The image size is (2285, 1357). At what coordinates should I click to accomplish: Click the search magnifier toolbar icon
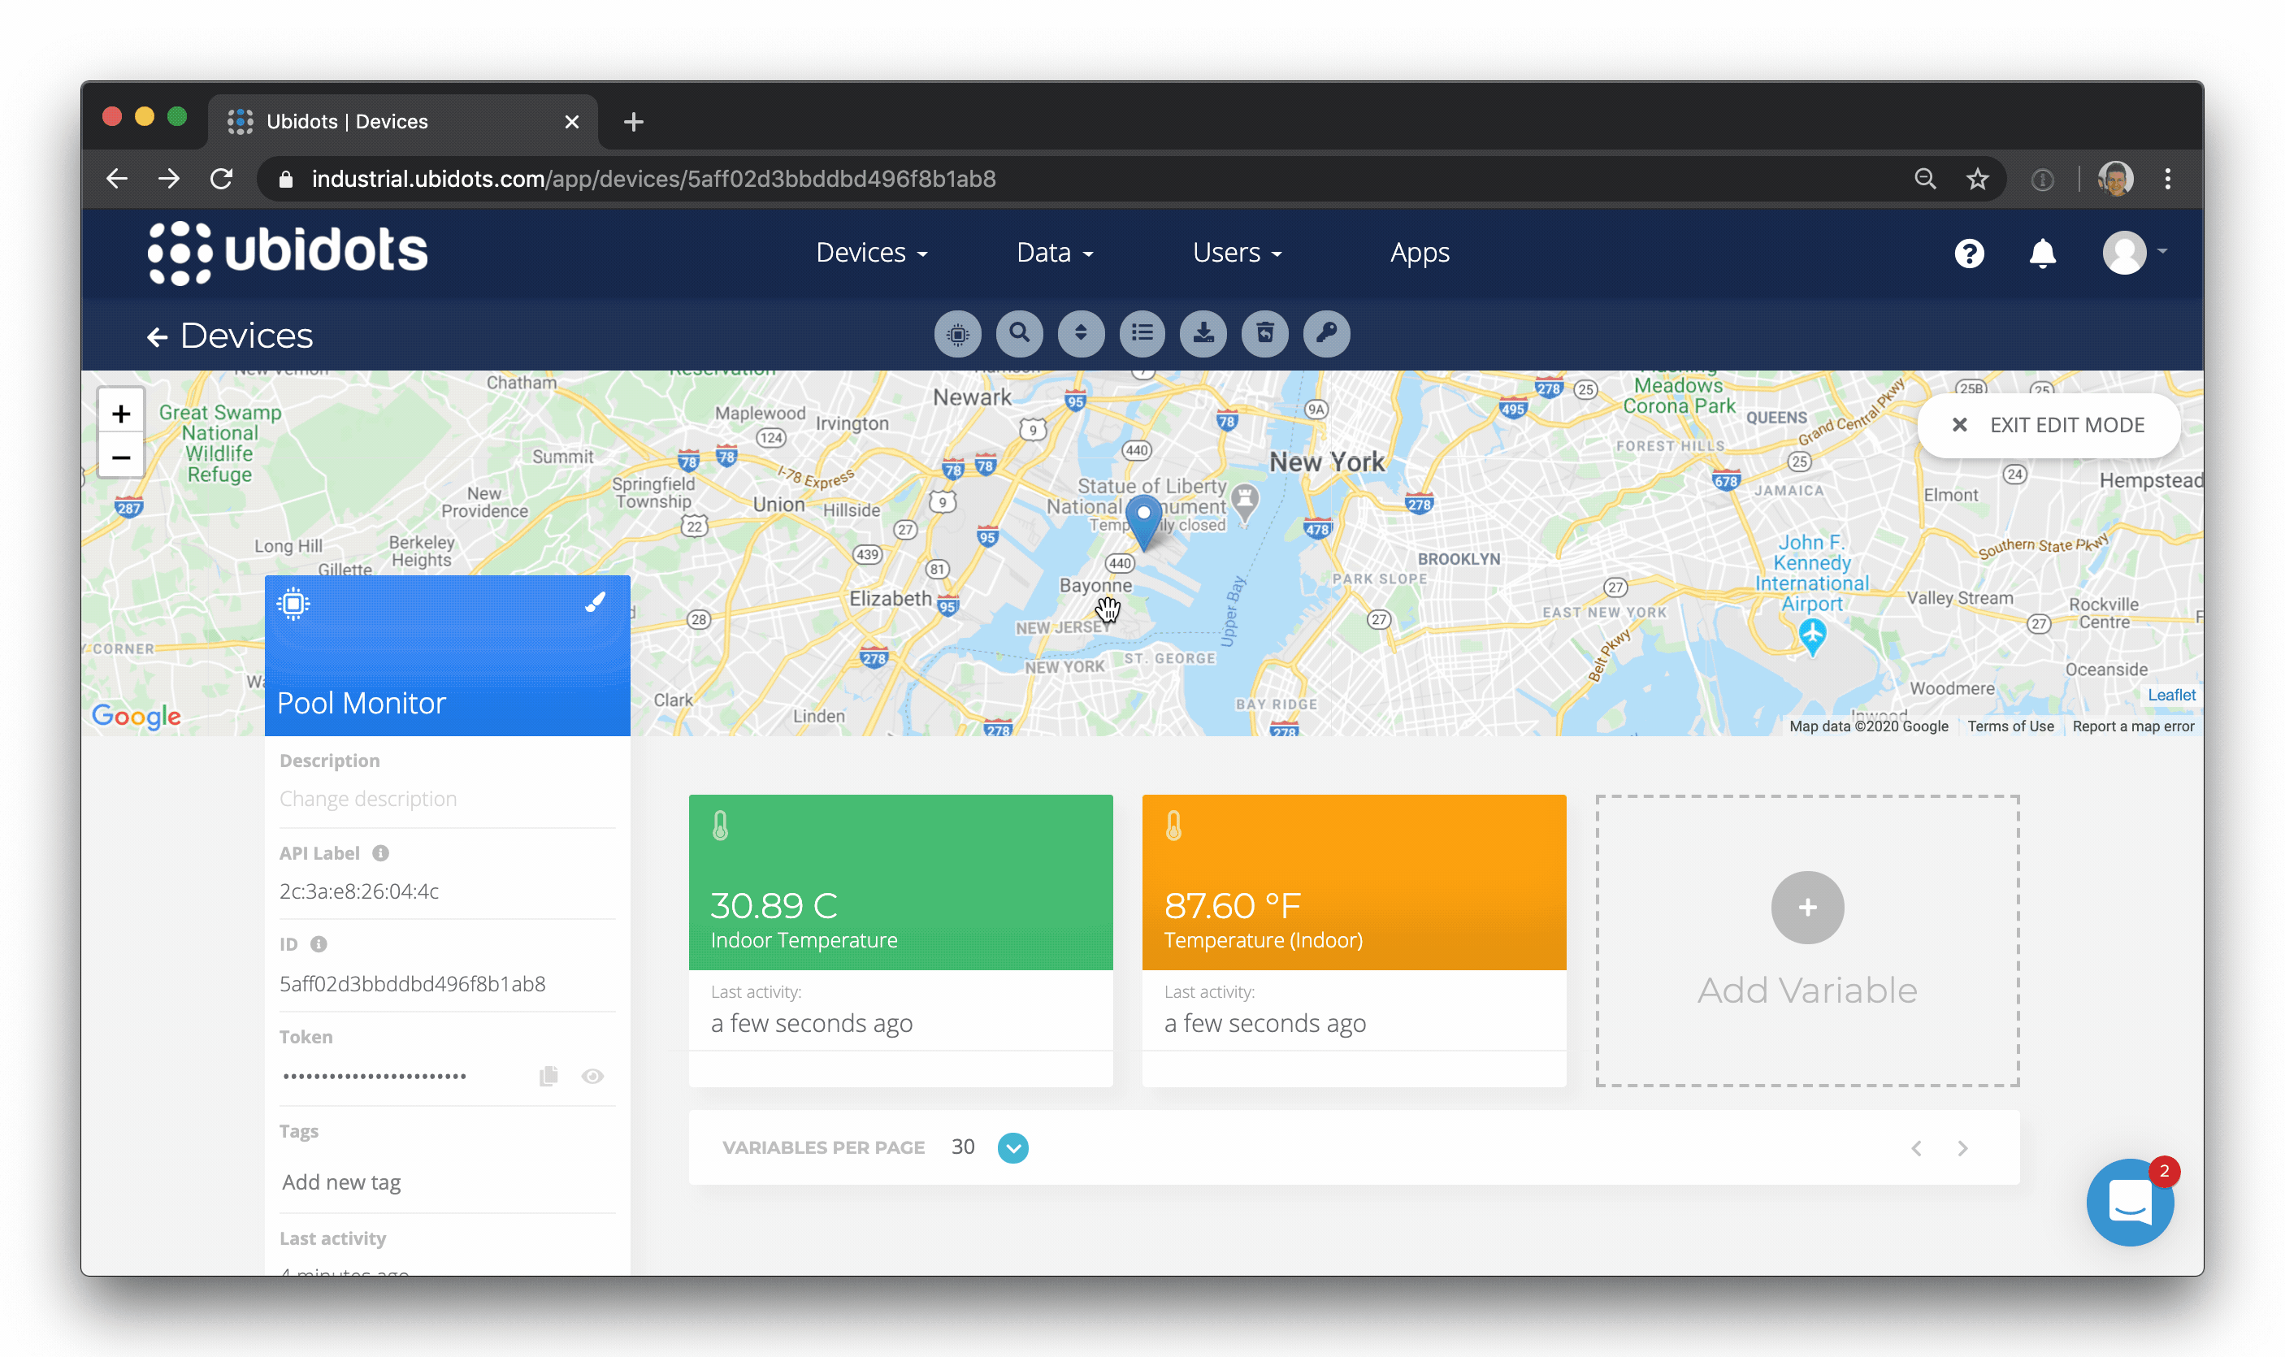coord(1019,334)
